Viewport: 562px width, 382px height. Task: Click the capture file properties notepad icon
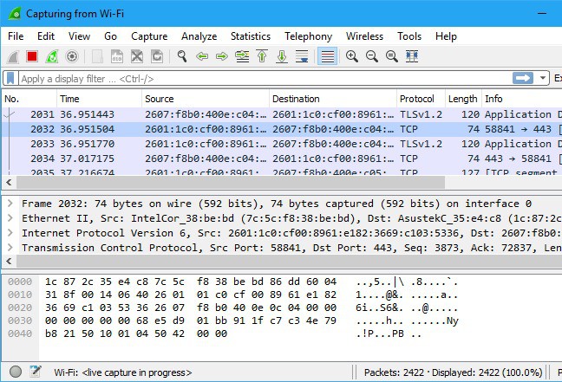coord(35,372)
